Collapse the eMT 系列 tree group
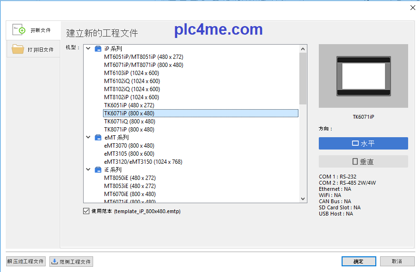The height and width of the screenshot is (272, 420). pos(88,138)
